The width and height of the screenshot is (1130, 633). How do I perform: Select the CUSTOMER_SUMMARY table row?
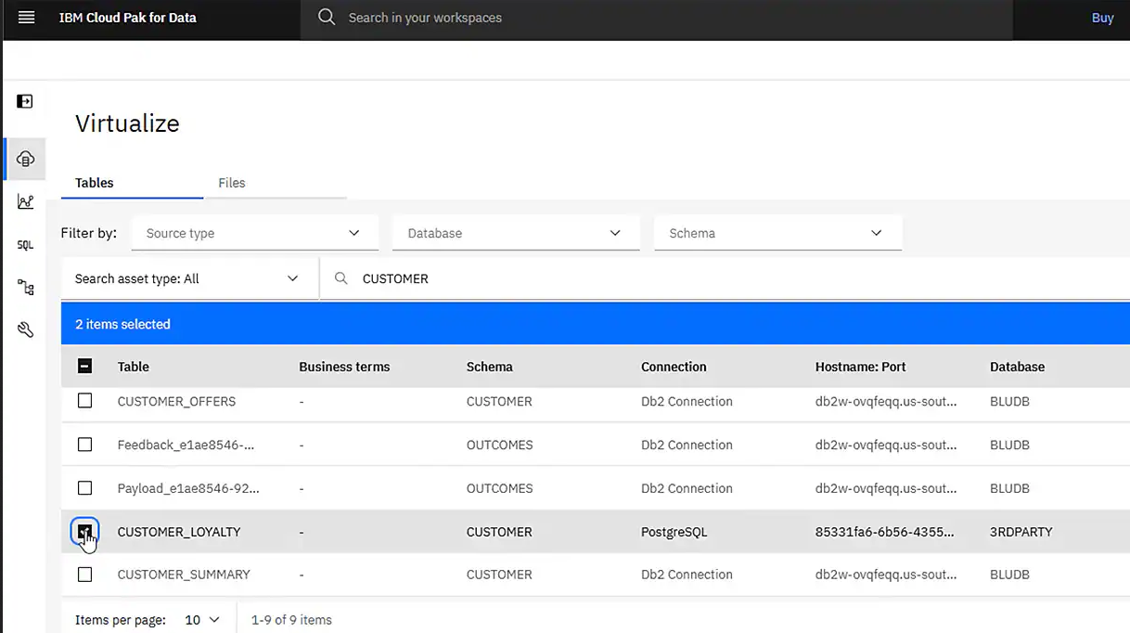coord(183,574)
